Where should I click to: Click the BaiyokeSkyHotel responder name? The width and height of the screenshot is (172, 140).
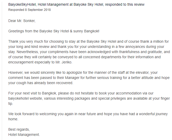22,4
